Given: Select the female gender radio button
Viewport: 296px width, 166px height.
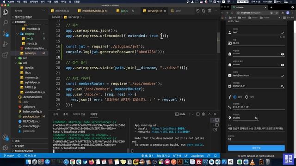Looking at the screenshot, I should pyautogui.click(x=247, y=97).
